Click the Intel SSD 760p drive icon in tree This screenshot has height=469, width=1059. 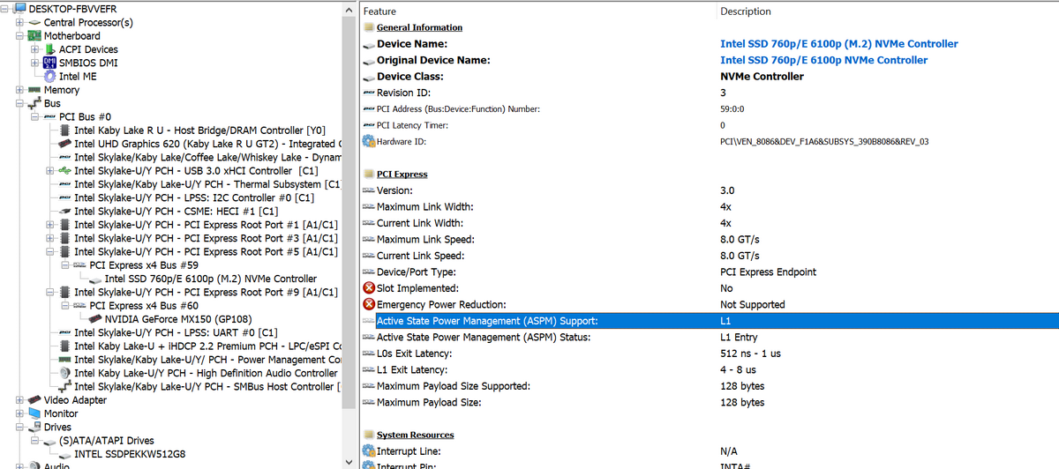click(x=95, y=279)
